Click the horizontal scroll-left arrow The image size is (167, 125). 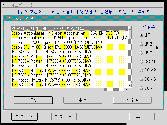coord(13,89)
